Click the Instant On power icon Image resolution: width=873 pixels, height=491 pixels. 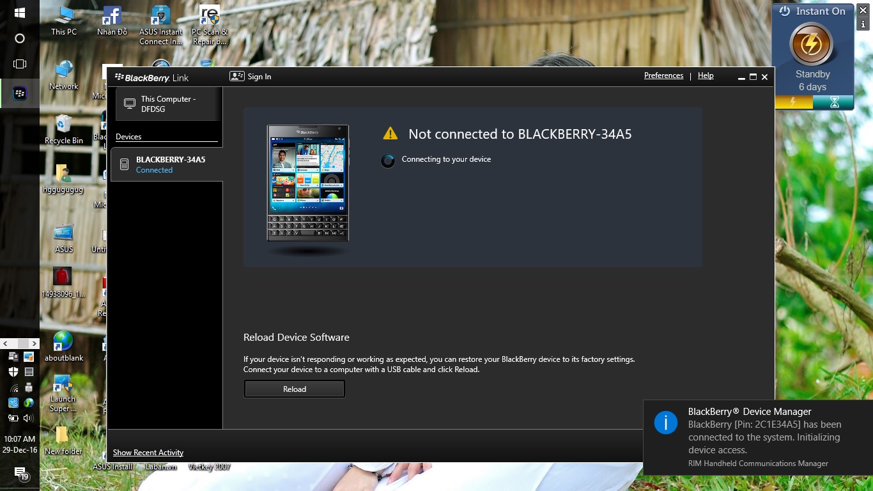(x=785, y=11)
